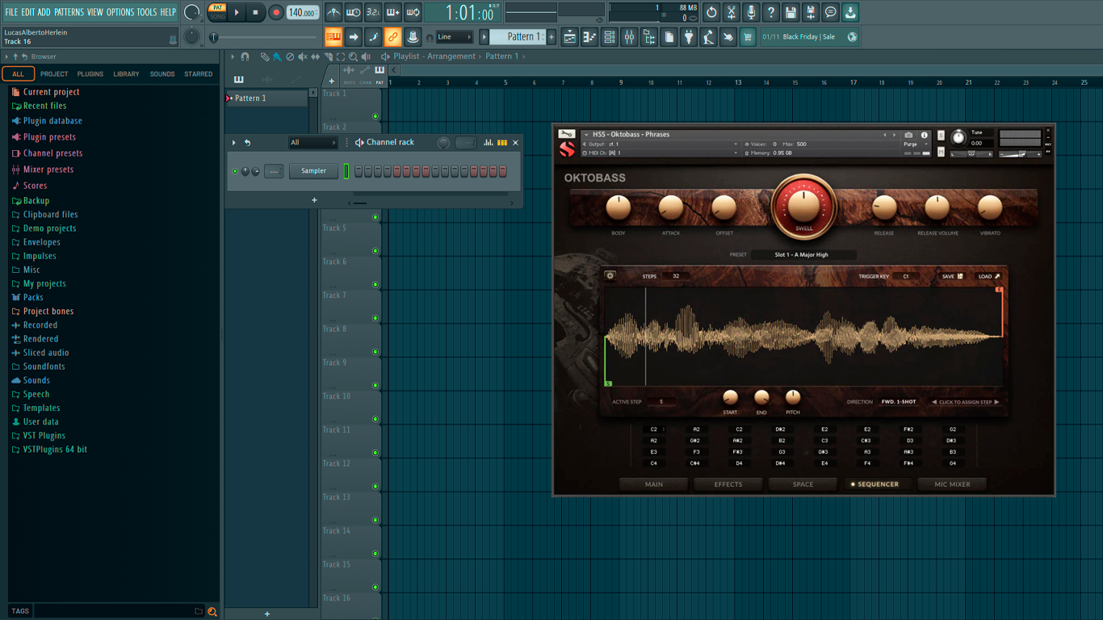Click Channel rack graph editor icon
This screenshot has width=1103, height=620.
click(489, 143)
